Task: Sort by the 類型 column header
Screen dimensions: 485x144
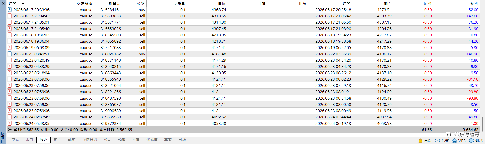Action: (x=134, y=3)
